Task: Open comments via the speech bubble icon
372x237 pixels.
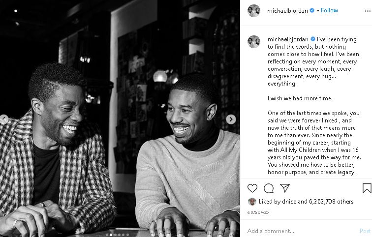Action: (269, 188)
